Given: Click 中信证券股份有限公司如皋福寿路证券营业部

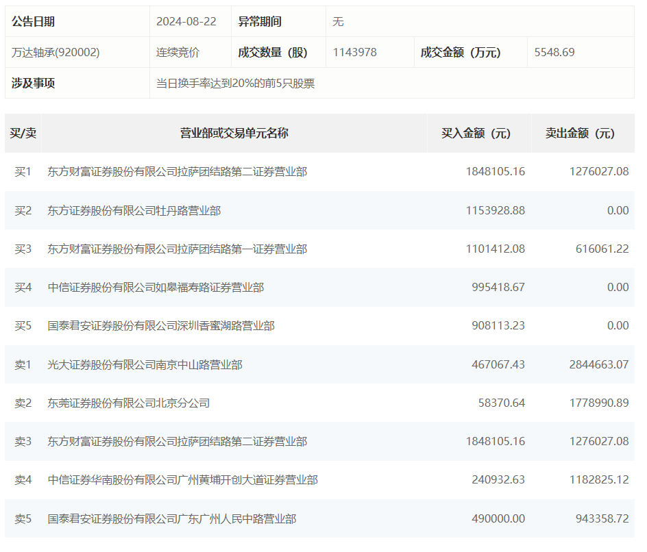Looking at the screenshot, I should click(x=156, y=288).
